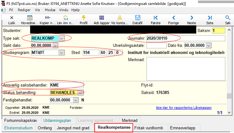
Task: Open the Modus menu
Action: [50, 10]
